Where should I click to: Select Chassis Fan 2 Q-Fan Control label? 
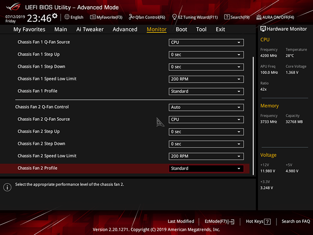(x=42, y=107)
